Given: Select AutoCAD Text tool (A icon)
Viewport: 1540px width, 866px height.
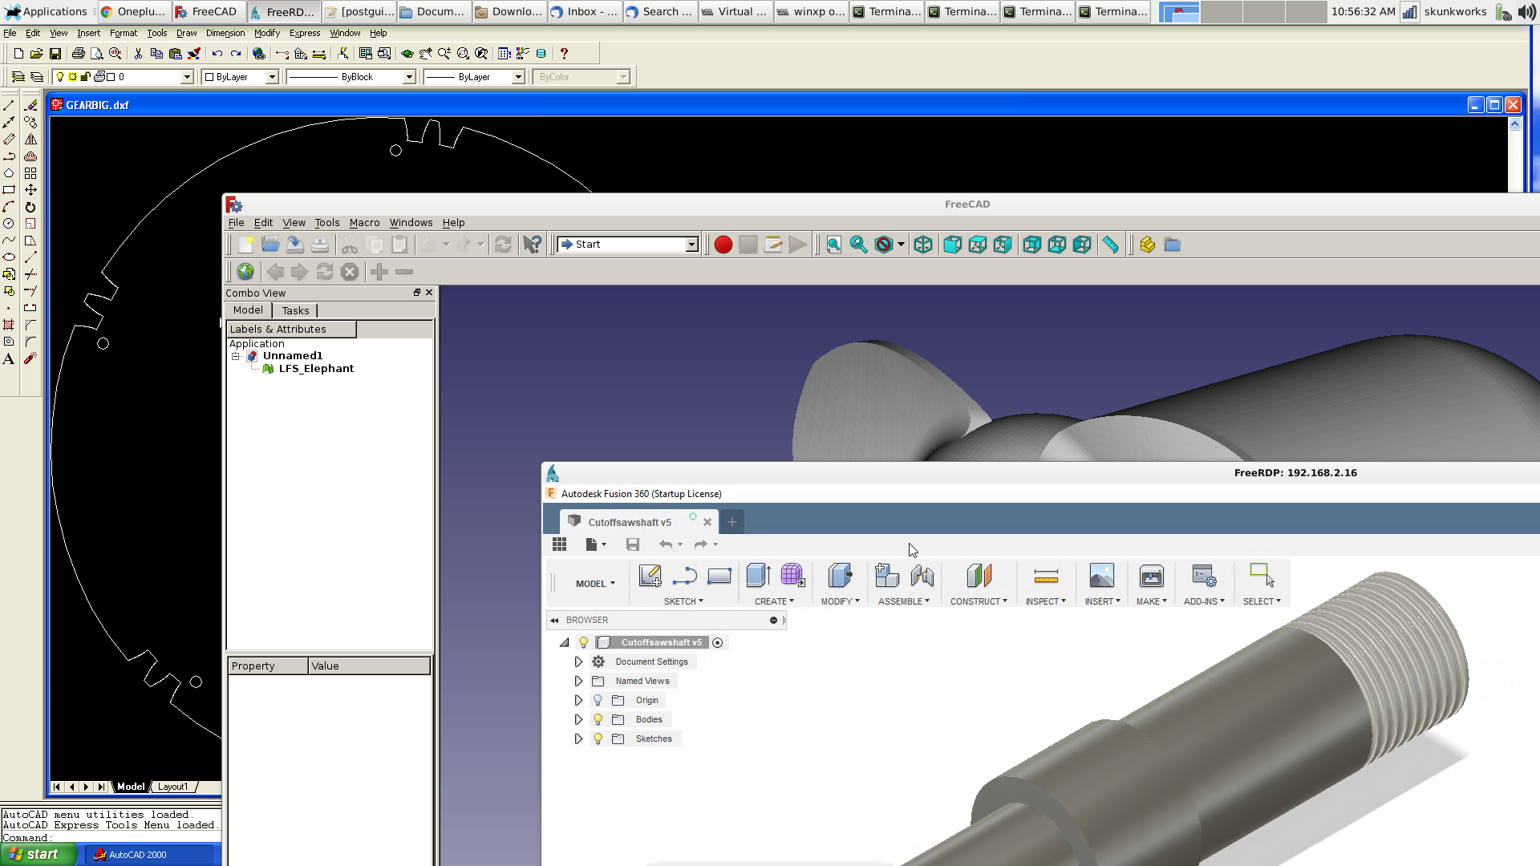Looking at the screenshot, I should point(9,359).
